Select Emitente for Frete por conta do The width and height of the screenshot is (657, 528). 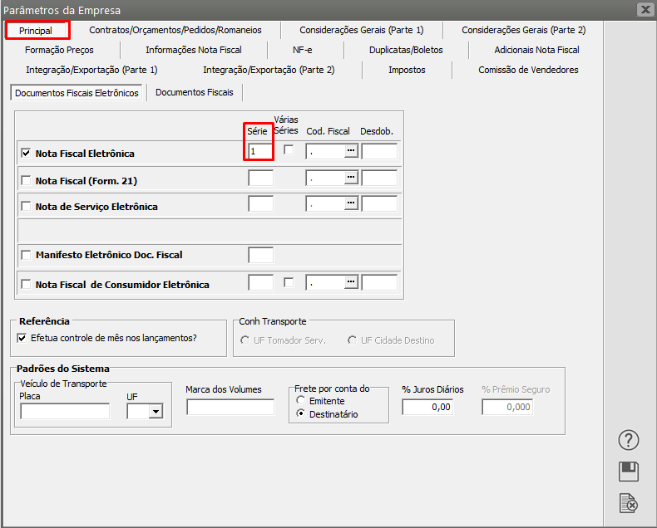pyautogui.click(x=301, y=401)
